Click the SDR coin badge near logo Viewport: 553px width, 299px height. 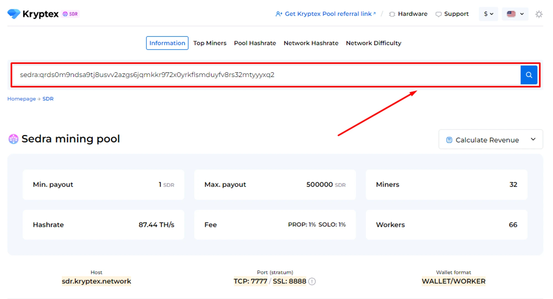click(x=71, y=14)
